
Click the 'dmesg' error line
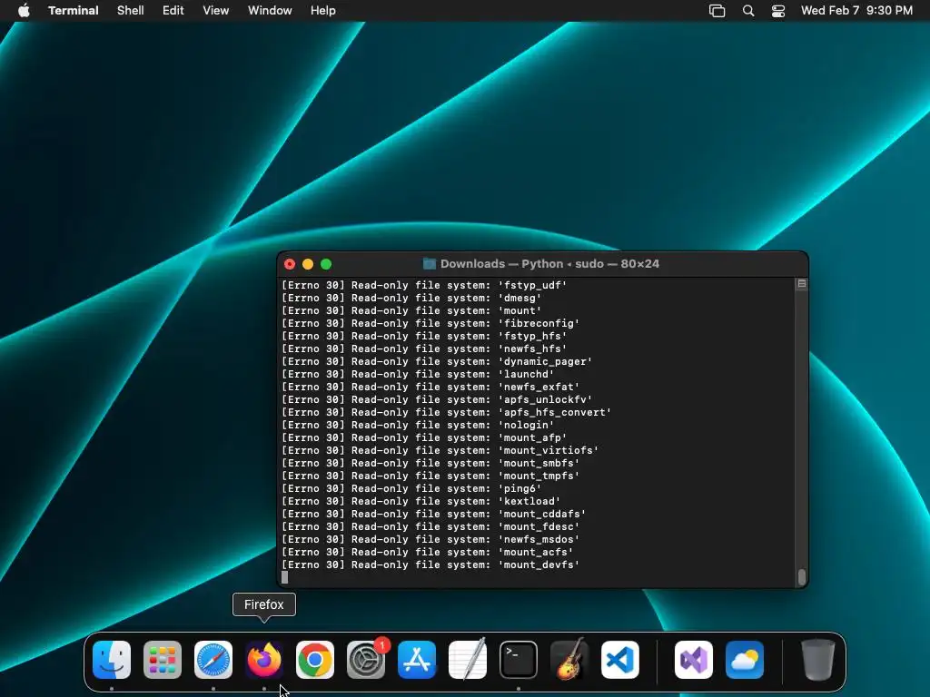[411, 298]
